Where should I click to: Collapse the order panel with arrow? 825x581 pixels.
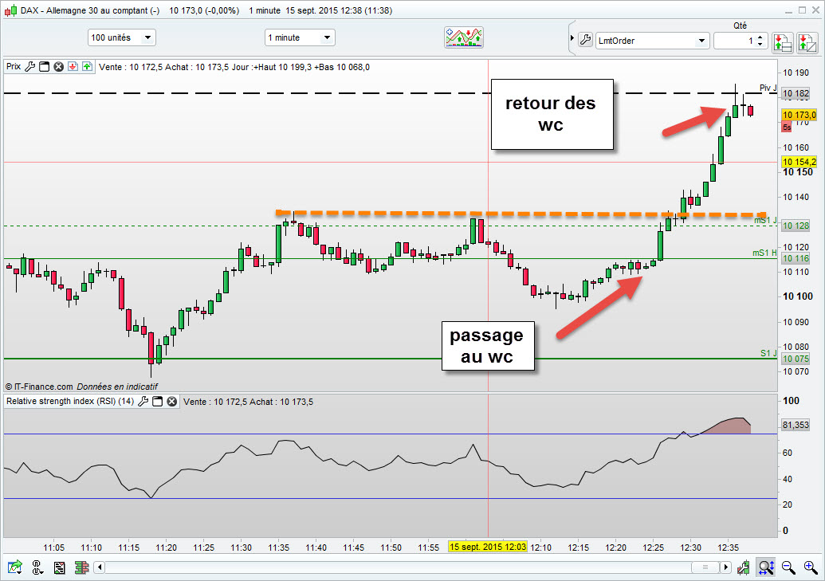[x=572, y=38]
